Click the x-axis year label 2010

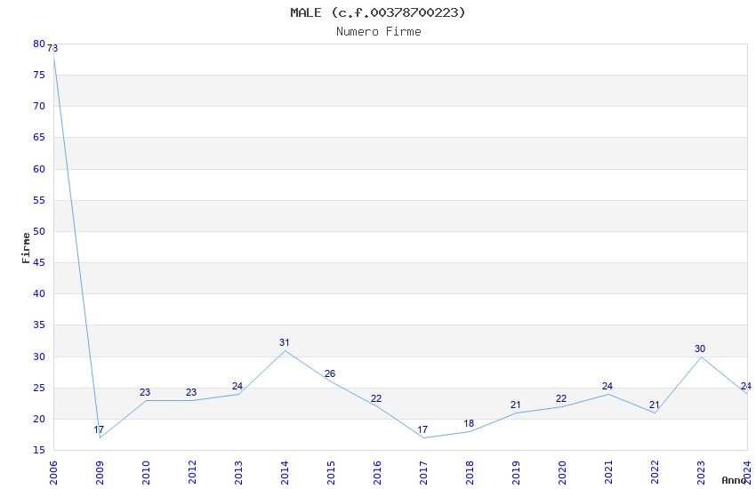[x=146, y=473]
